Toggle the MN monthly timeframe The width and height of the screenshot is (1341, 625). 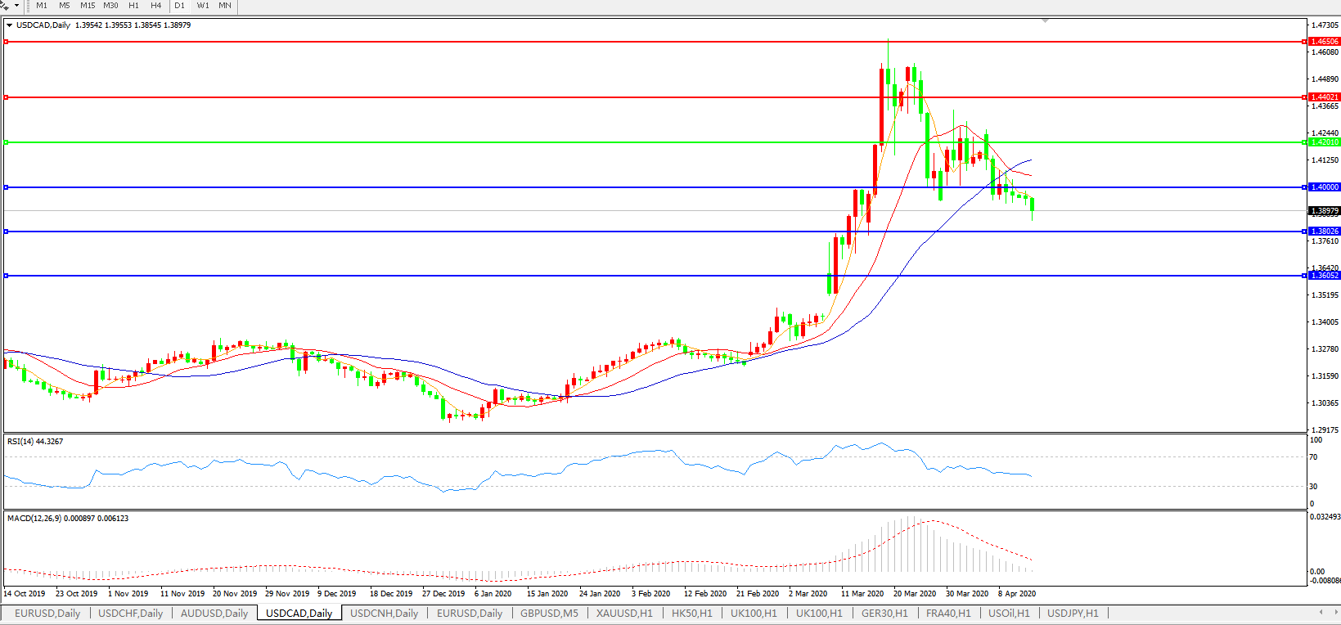225,6
